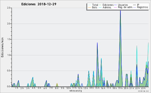
Task: Click the 1.5 y-axis value
Action: [x=9, y=39]
